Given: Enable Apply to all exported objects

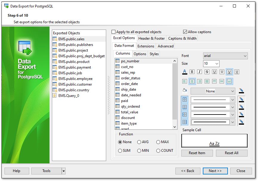Looking at the screenshot, I should 113,32.
